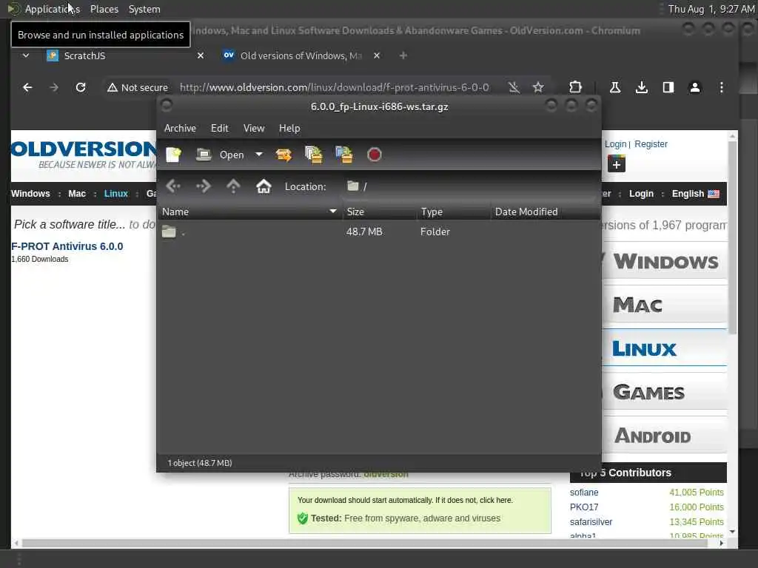Screen dimensions: 758x568
Task: Click the Location path field
Action: [x=469, y=186]
